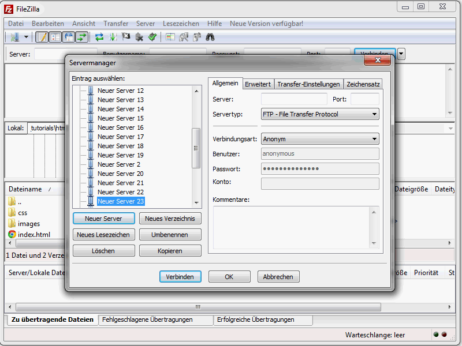This screenshot has width=462, height=346.
Task: Select Neuer Server 12 in the list
Action: [x=121, y=91]
